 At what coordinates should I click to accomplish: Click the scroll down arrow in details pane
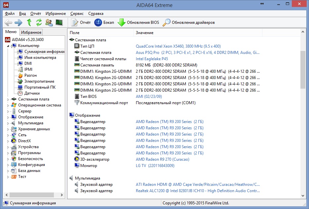click(303, 195)
